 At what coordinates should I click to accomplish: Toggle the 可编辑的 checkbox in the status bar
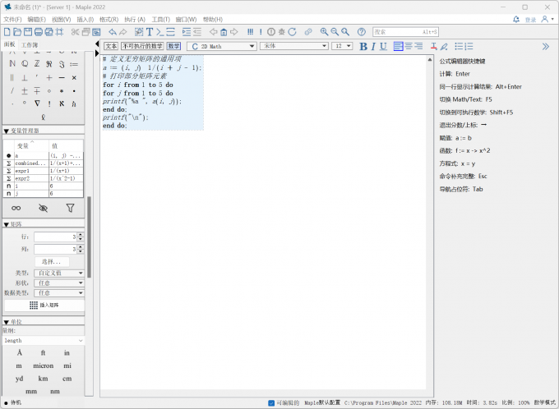coord(271,402)
